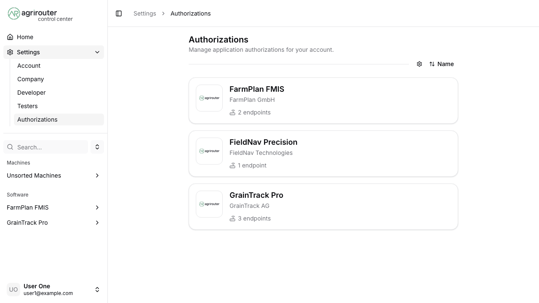Click inside the Search field
The height and width of the screenshot is (303, 539).
click(45, 147)
